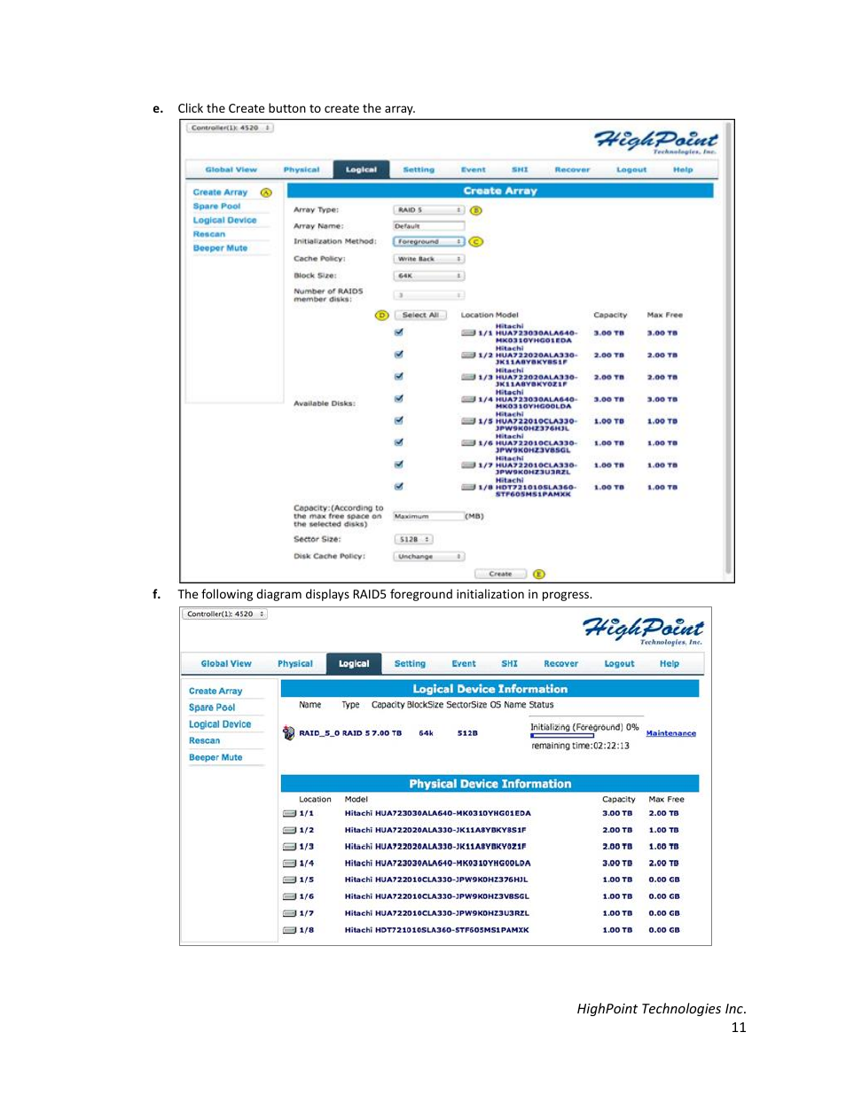The image size is (846, 1095).
Task: Click disk 1/6 icon in Create Array disk list
Action: [x=468, y=443]
